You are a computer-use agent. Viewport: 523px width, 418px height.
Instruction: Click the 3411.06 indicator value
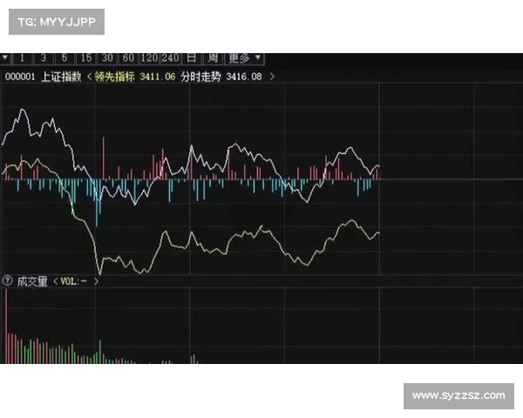click(158, 77)
